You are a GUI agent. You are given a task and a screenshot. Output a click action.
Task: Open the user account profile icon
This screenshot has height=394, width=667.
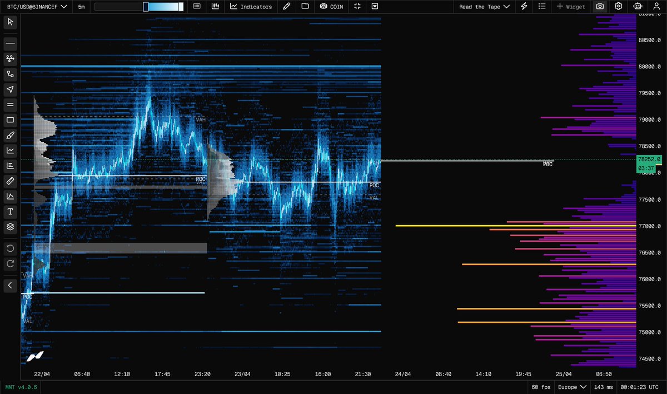[x=656, y=7]
